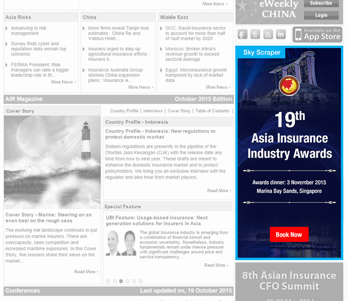Click the arrow bullet beside Advancing in risk management
Image resolution: width=348 pixels, height=301 pixels.
pos(7,28)
